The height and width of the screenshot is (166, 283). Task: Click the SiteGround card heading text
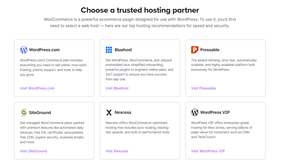pyautogui.click(x=40, y=113)
